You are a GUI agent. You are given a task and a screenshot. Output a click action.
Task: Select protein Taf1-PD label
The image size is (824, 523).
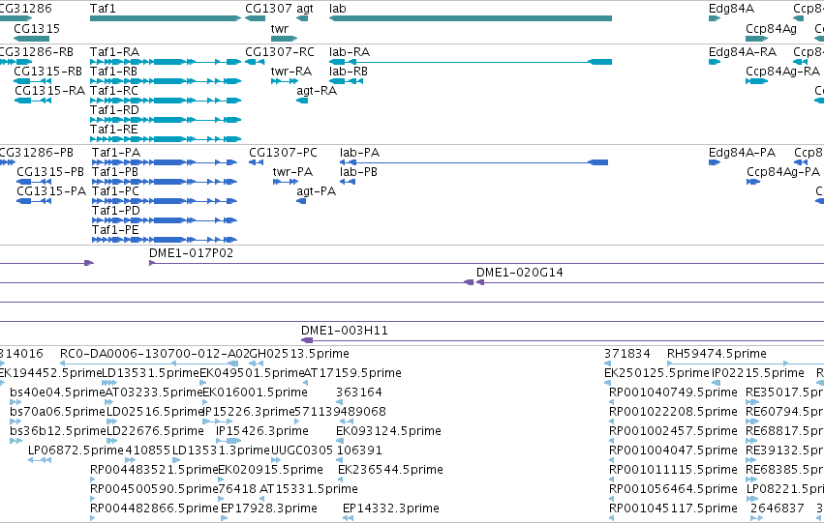coord(116,211)
